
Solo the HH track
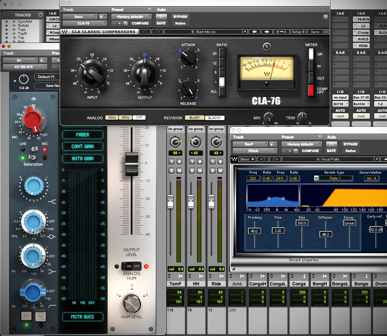pos(192,170)
